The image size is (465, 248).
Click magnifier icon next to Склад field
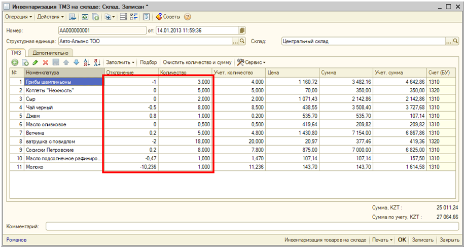pos(456,42)
